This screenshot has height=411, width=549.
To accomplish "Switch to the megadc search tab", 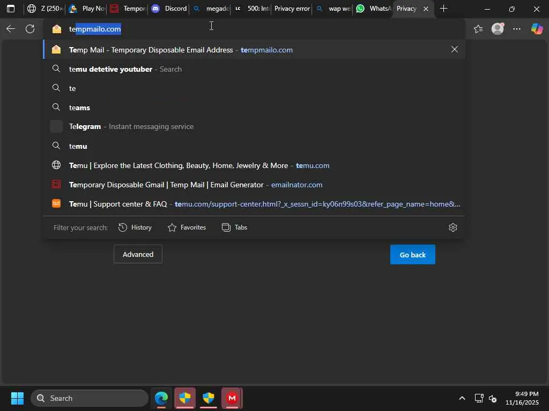I will click(x=210, y=9).
